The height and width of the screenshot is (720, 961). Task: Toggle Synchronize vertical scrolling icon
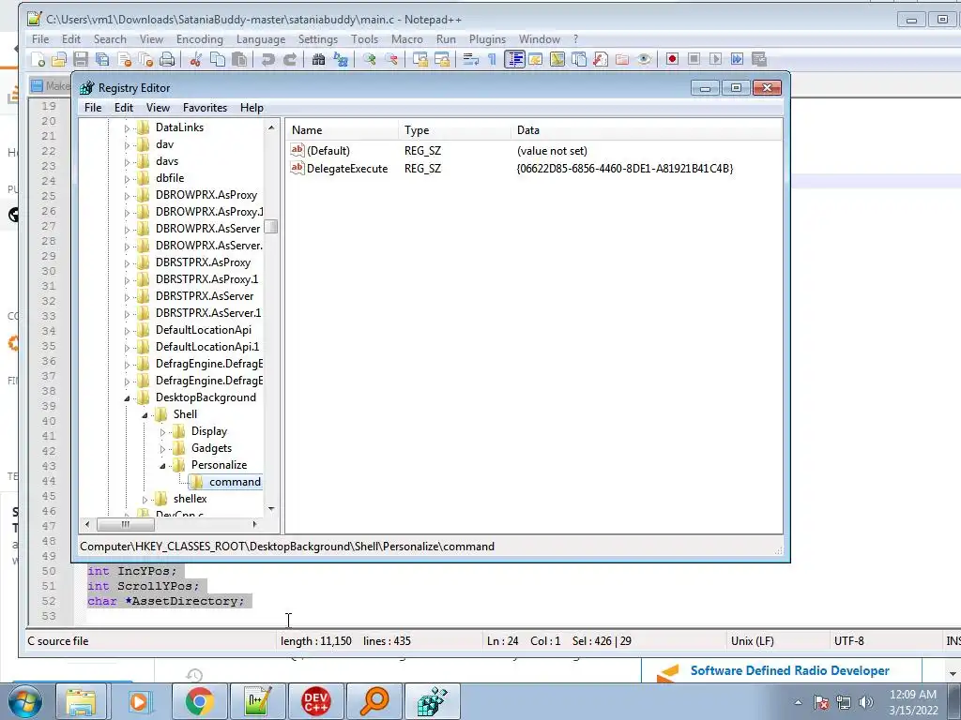tap(419, 59)
